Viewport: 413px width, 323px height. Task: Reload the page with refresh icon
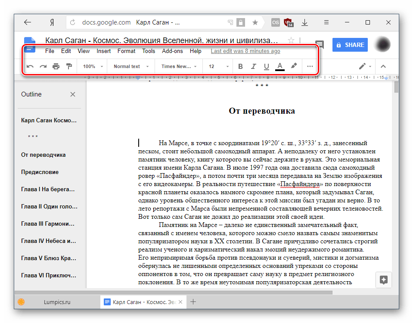(x=72, y=23)
